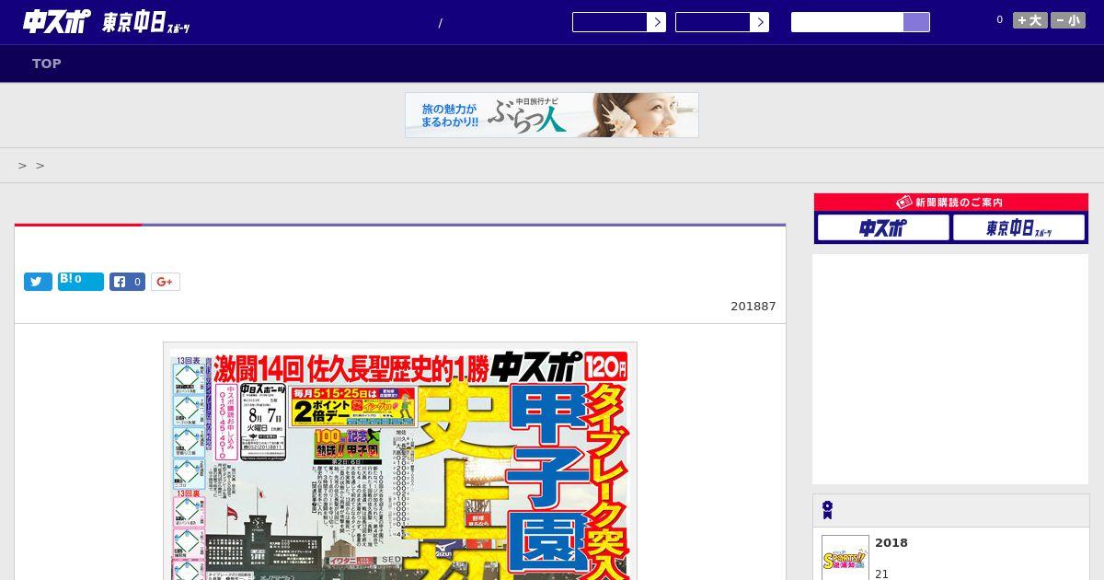Share article via Facebook icon

[128, 282]
